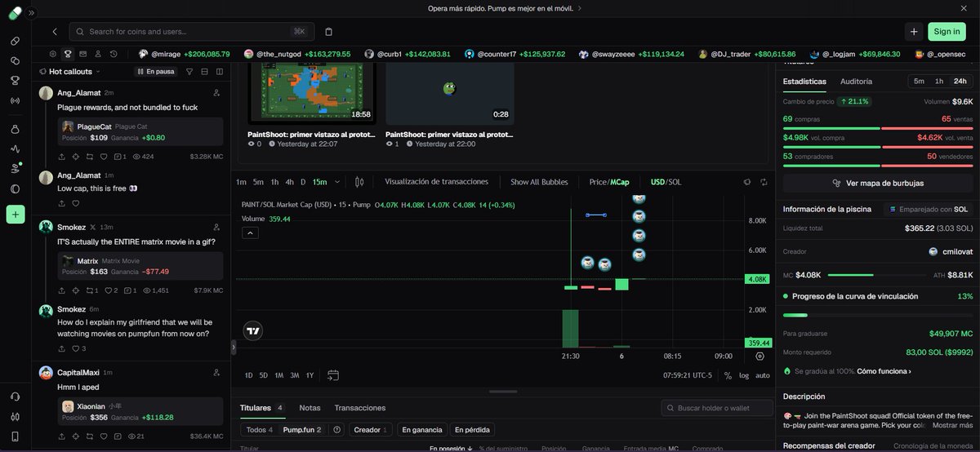Open the mobile phone icon in sidebar
Viewport: 980px width, 452px height.
pyautogui.click(x=15, y=436)
